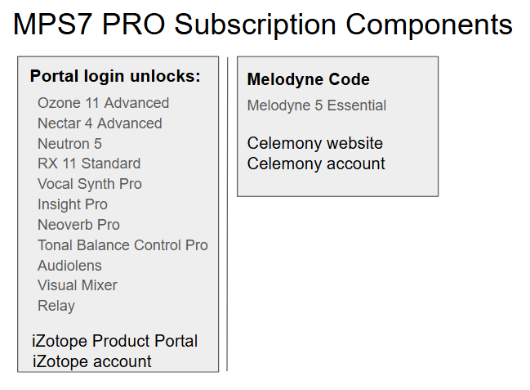The width and height of the screenshot is (530, 390).
Task: Click Vocal Synth Pro entry
Action: (90, 184)
